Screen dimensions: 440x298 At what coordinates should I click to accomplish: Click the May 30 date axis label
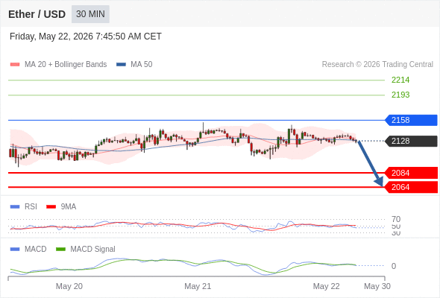[377, 286]
